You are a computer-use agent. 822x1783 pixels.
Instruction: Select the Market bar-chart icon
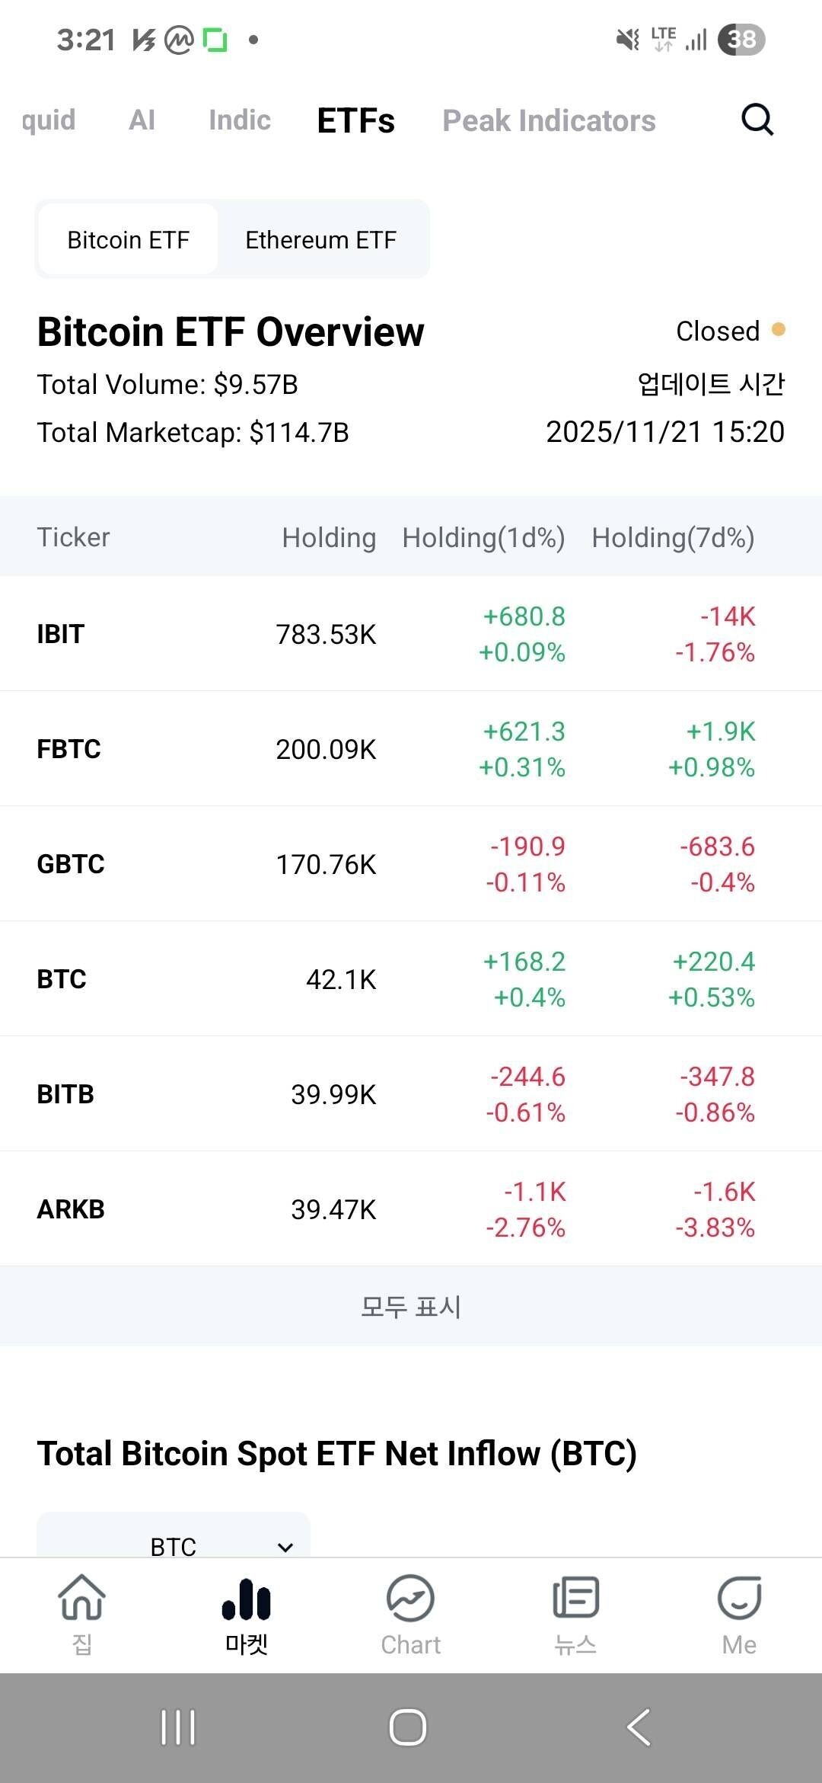(246, 1599)
